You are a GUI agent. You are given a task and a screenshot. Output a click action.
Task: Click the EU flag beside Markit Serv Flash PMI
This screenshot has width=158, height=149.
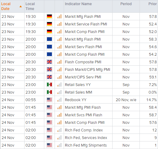49,47
